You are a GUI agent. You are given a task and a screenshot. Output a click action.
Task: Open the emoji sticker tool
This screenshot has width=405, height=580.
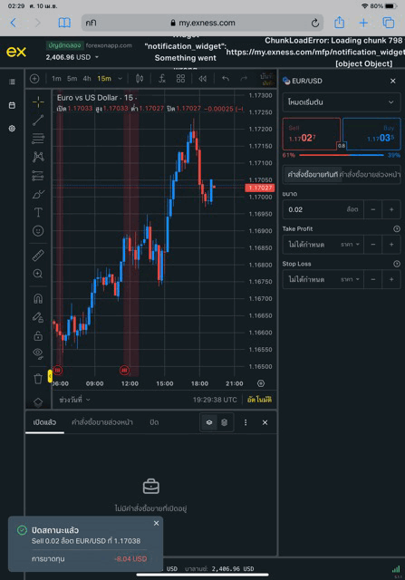coord(38,231)
